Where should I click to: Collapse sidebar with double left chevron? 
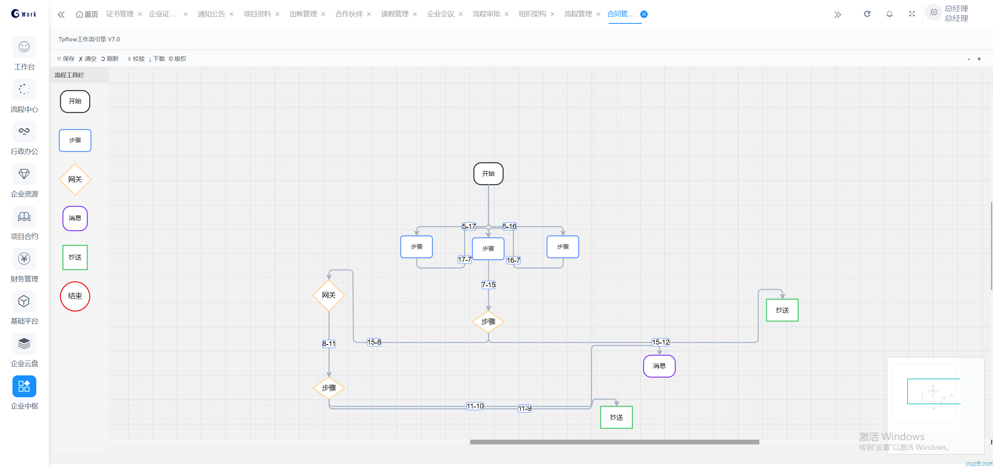pyautogui.click(x=61, y=14)
